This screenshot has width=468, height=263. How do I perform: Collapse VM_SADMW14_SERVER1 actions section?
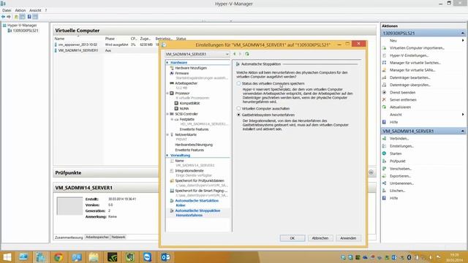point(462,131)
